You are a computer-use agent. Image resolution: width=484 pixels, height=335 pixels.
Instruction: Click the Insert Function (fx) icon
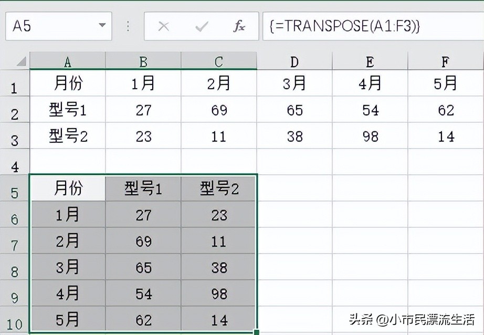coord(239,26)
